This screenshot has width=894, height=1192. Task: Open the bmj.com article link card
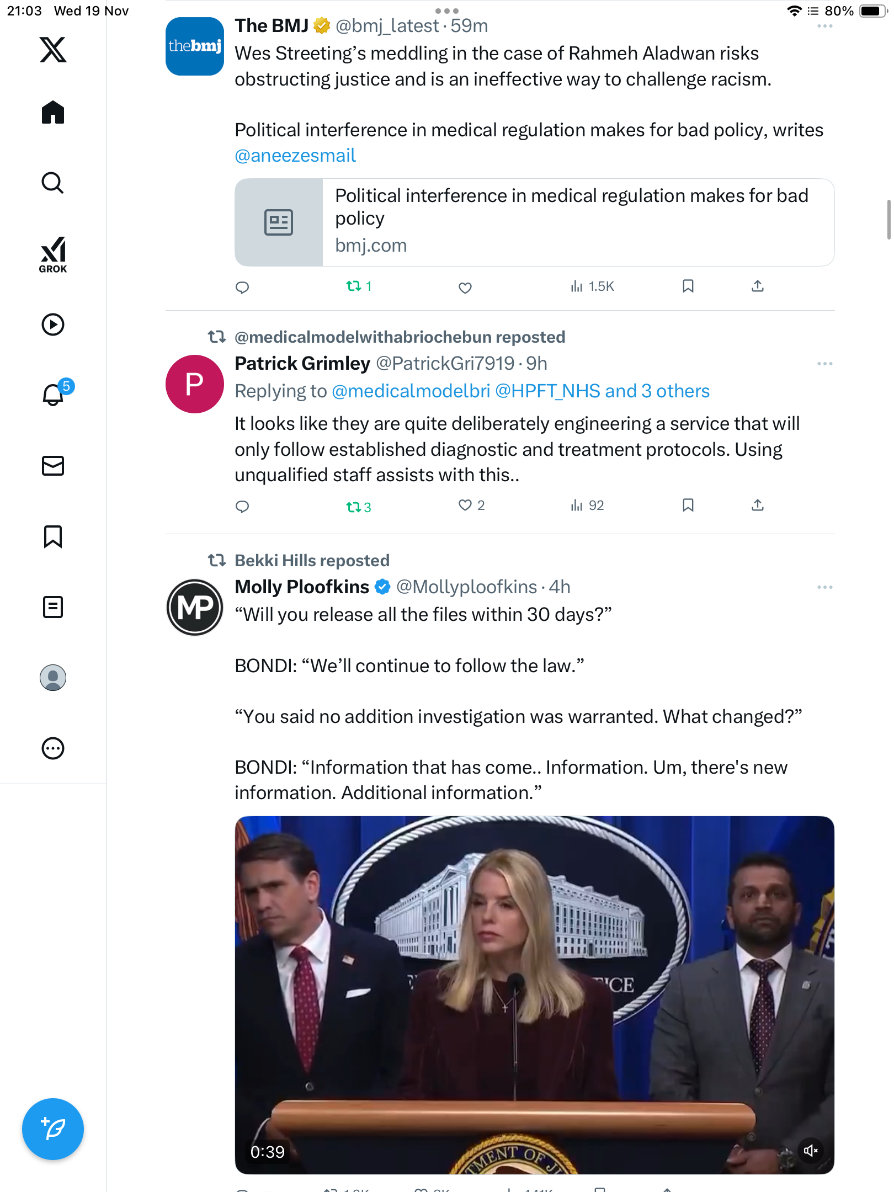tap(534, 222)
